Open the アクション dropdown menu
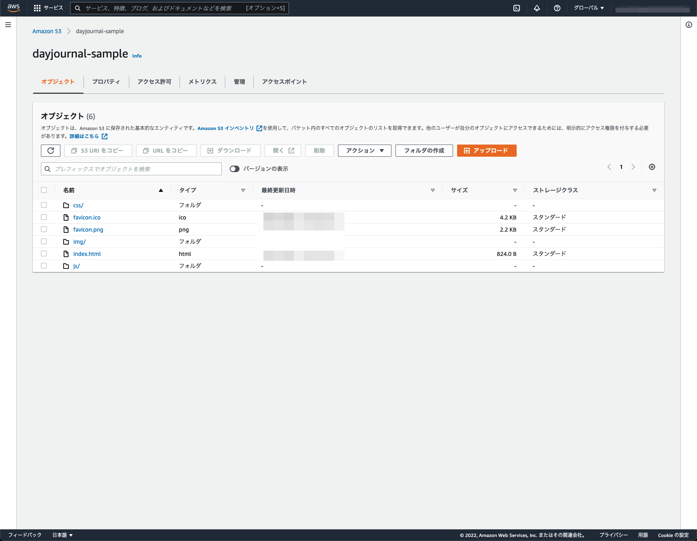The width and height of the screenshot is (697, 541). click(365, 151)
